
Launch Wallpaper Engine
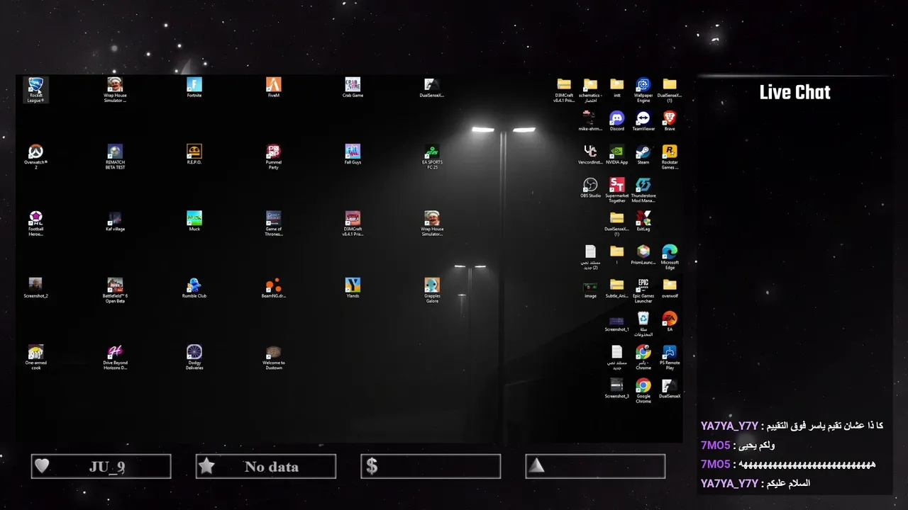click(643, 90)
